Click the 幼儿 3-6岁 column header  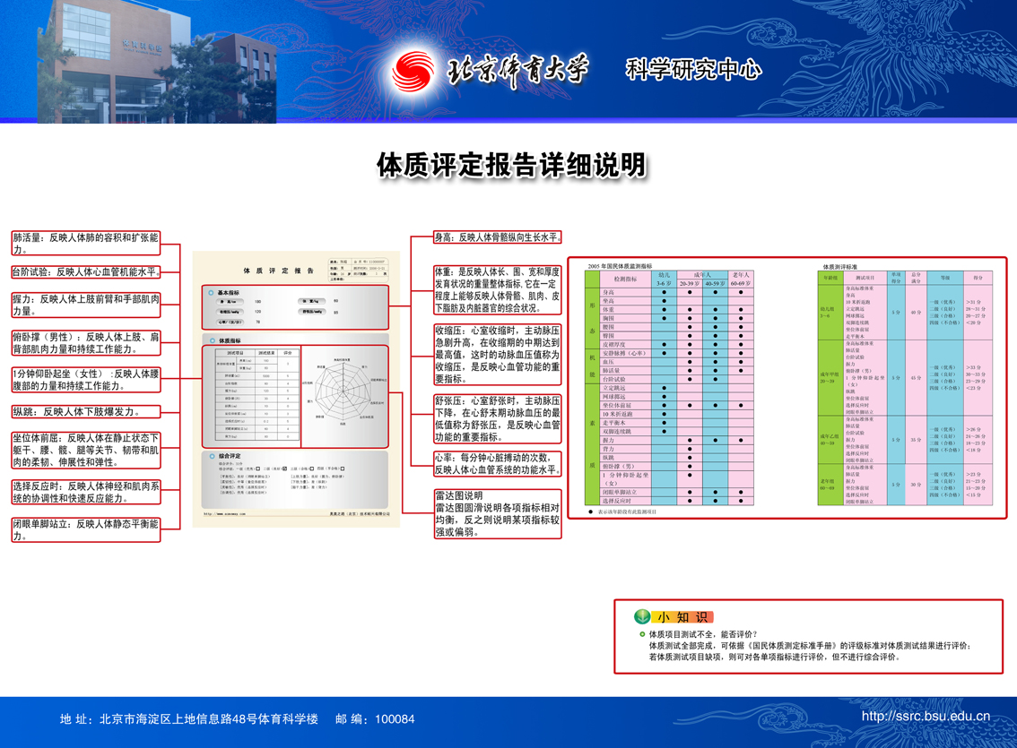665,279
